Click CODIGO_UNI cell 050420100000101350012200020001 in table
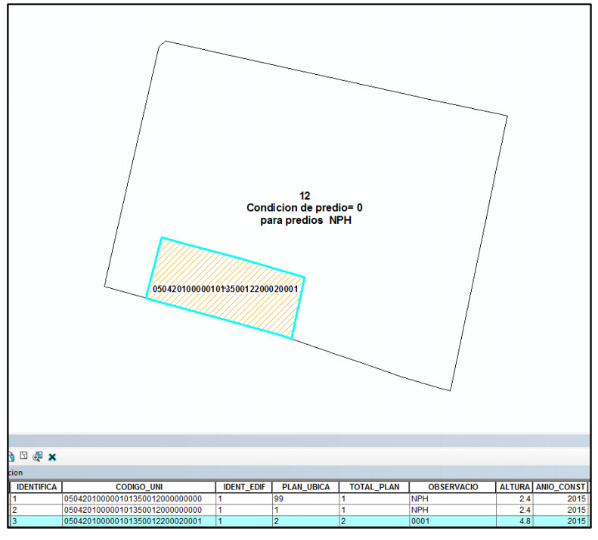The height and width of the screenshot is (540, 598). [x=139, y=521]
